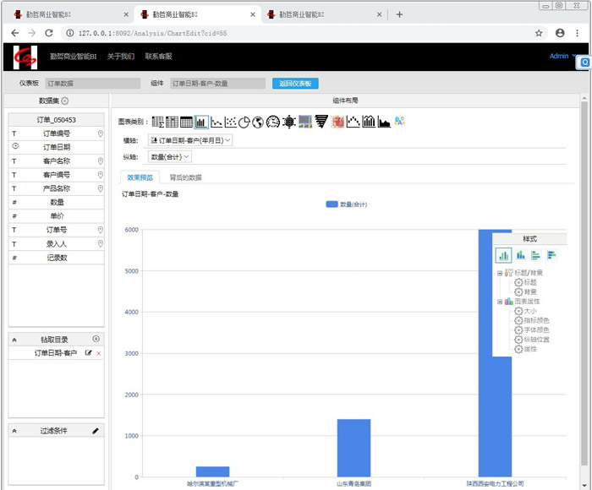The width and height of the screenshot is (592, 490).
Task: Open the 横轴 dropdown
Action: click(189, 139)
